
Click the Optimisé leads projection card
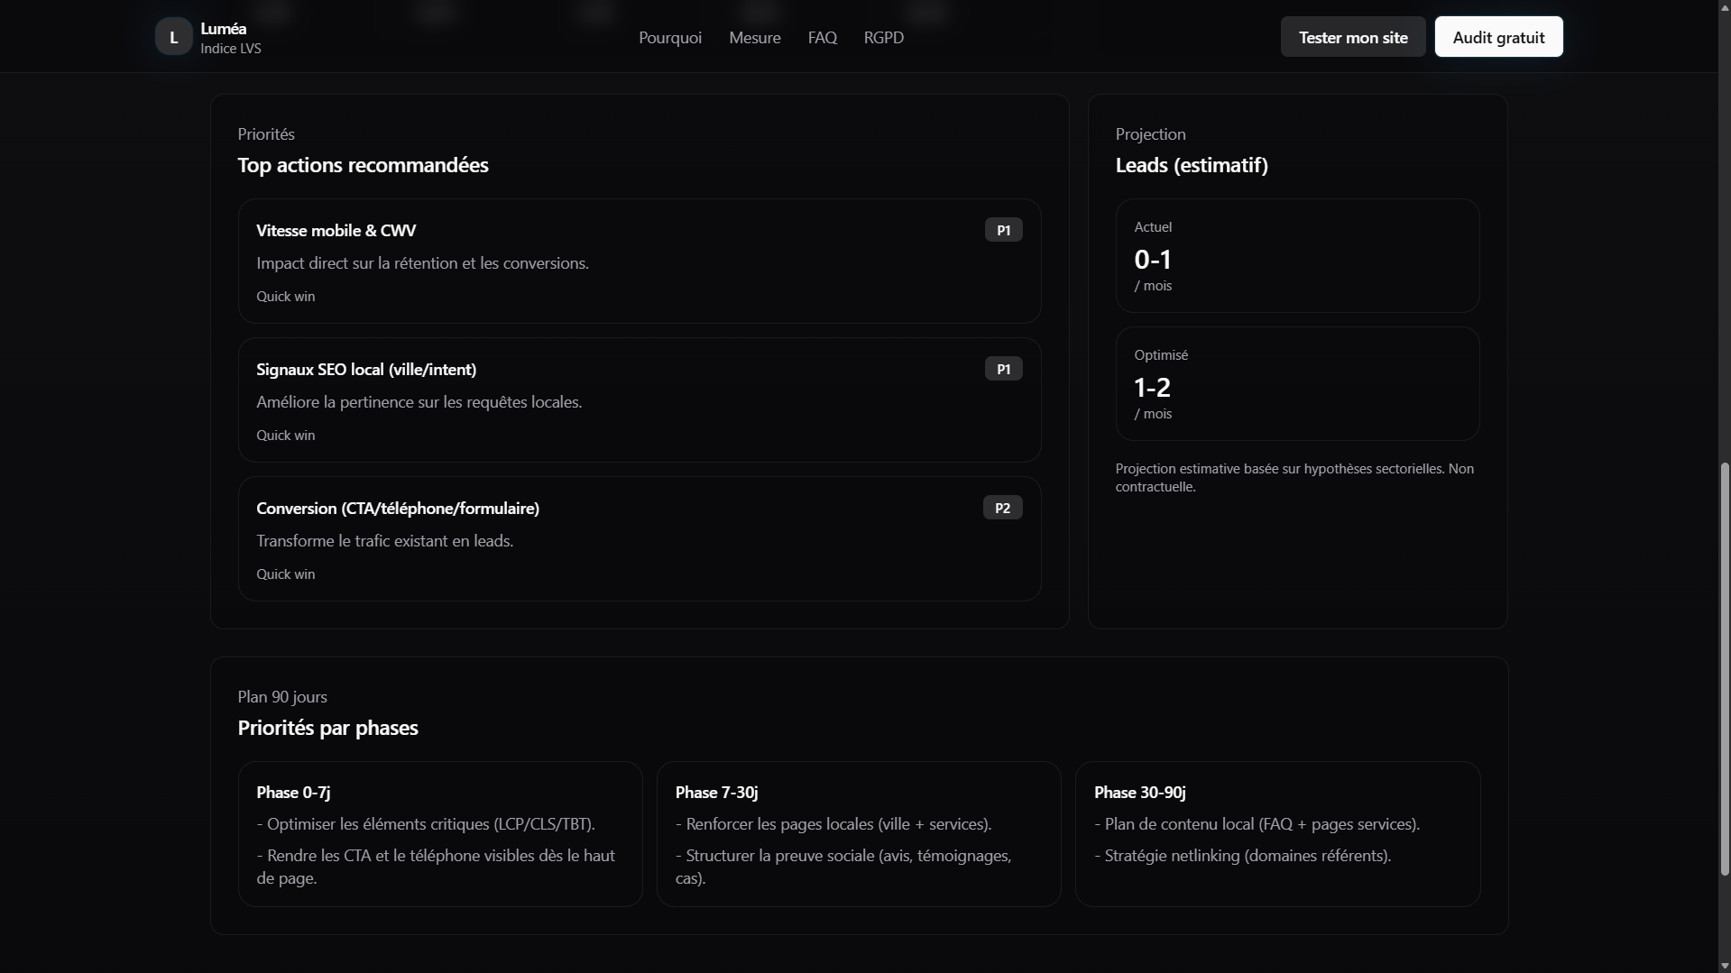(x=1296, y=384)
